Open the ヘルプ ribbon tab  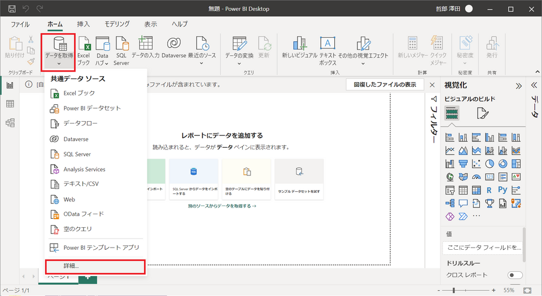(x=180, y=24)
